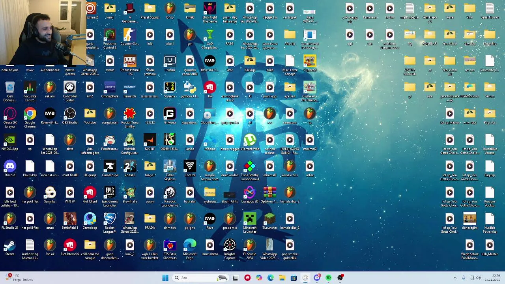Open the Sanalika desktop icon

[x=50, y=195]
